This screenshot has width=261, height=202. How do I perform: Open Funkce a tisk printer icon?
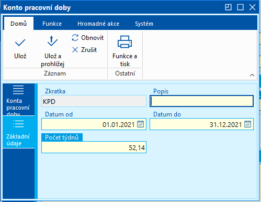click(124, 42)
